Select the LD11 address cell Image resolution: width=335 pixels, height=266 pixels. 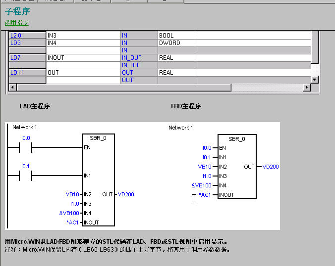[27, 73]
